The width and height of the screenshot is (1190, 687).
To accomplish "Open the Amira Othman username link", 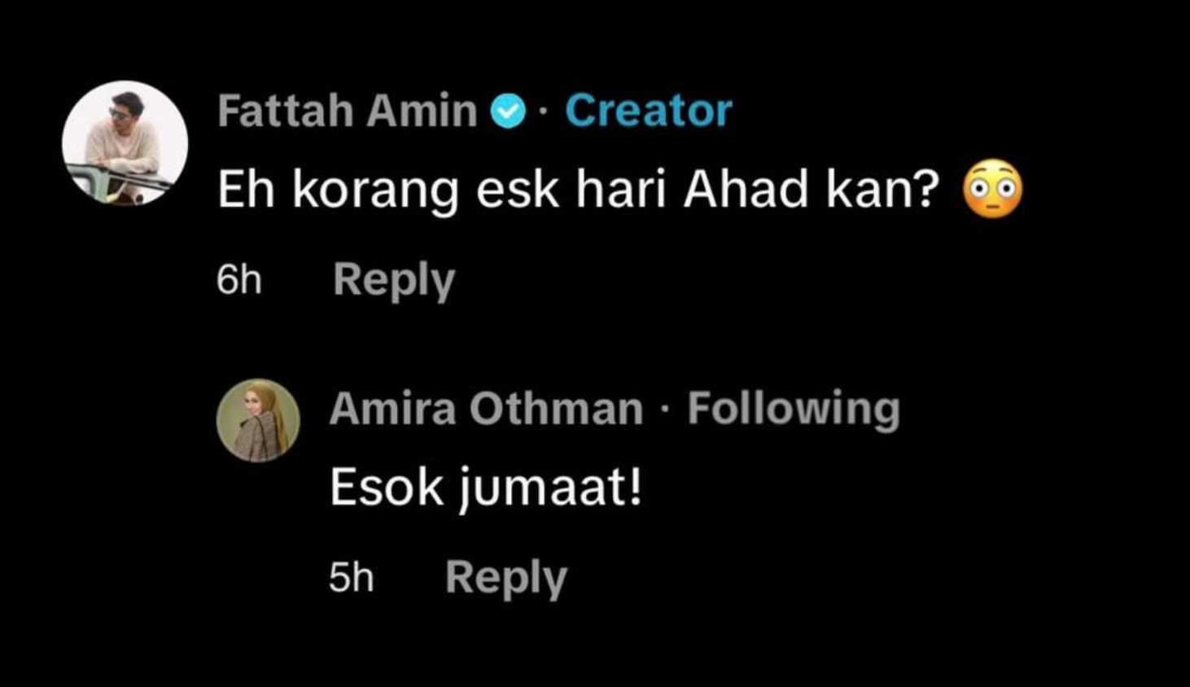I will pos(486,408).
